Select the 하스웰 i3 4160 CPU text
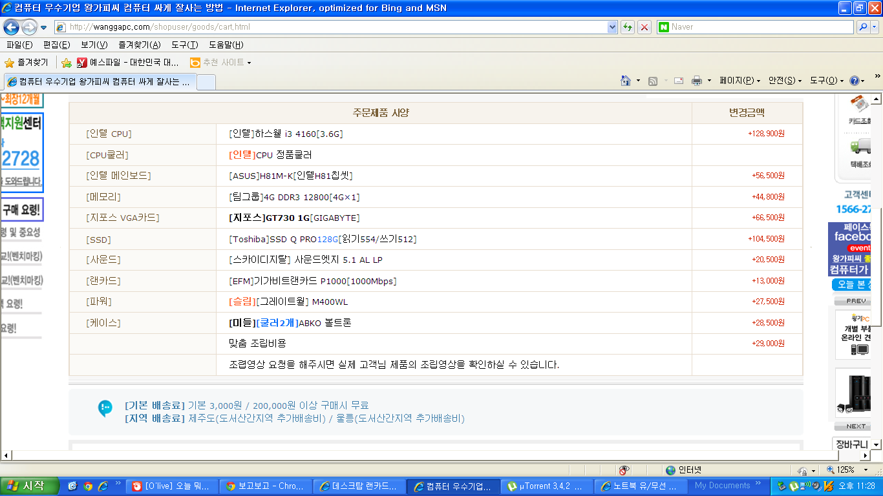This screenshot has width=883, height=496. click(286, 134)
